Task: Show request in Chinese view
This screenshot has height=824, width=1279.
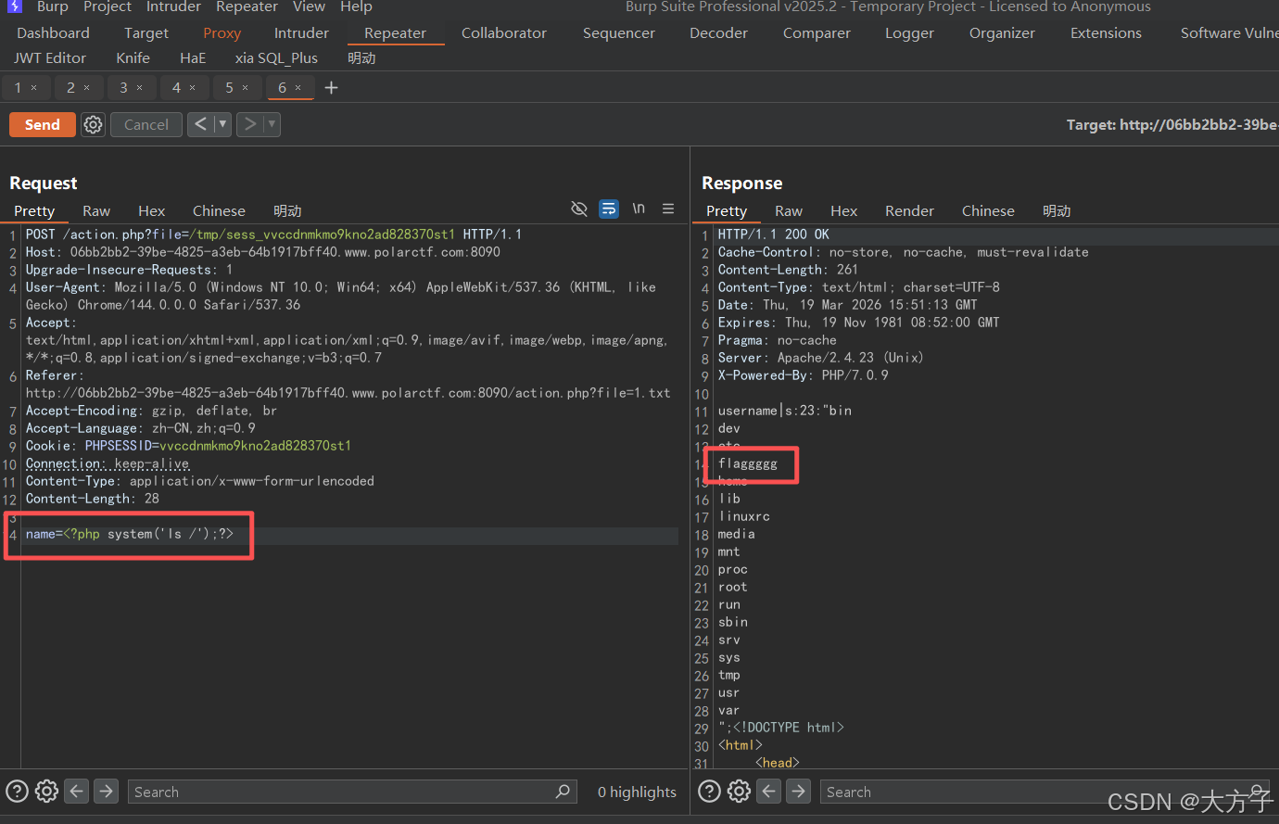Action: click(x=219, y=211)
